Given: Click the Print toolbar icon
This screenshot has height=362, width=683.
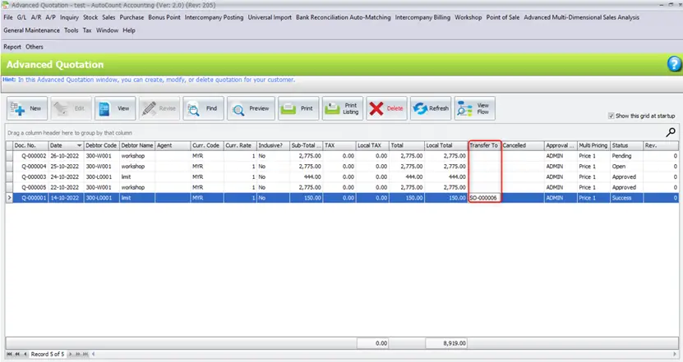Looking at the screenshot, I should pos(298,108).
